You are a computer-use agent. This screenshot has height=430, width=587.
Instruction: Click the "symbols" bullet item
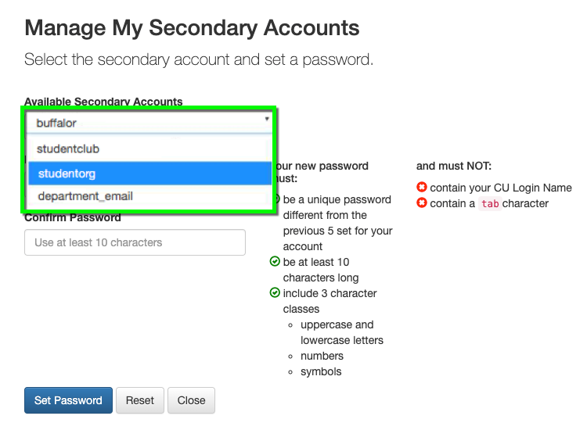coord(321,371)
